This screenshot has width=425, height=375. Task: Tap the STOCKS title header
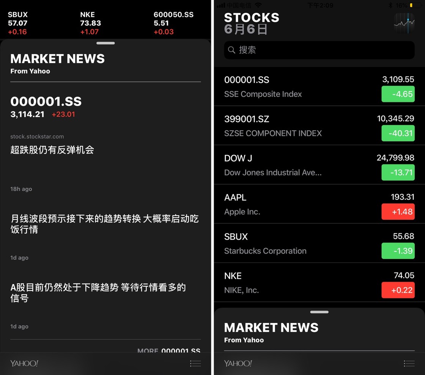coord(252,17)
